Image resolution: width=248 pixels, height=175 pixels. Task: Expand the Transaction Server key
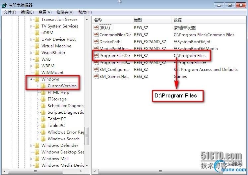pyautogui.click(x=31, y=20)
